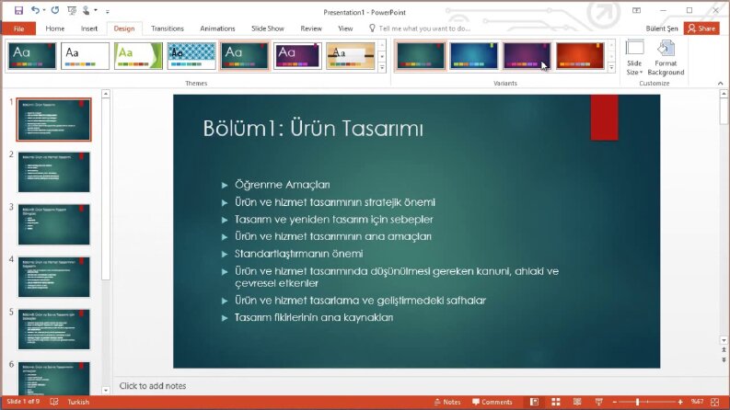Click the Share button
This screenshot has width=730, height=410.
[701, 28]
